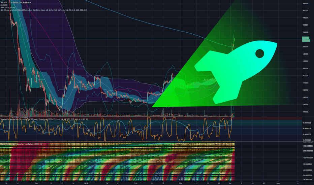The image size is (314, 185).
Task: Click the countdown tag under current price
Action: (x=306, y=40)
